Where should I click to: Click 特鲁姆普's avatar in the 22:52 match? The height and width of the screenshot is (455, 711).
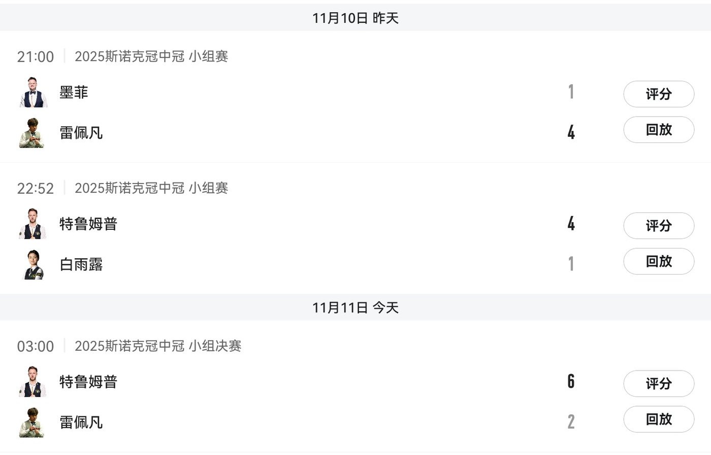(x=33, y=224)
